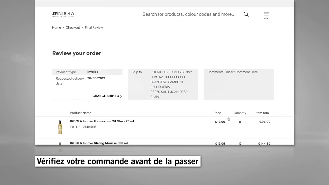Screen dimensions: 329x185
Task: Click the Insert Comment Here field
Action: click(x=242, y=72)
